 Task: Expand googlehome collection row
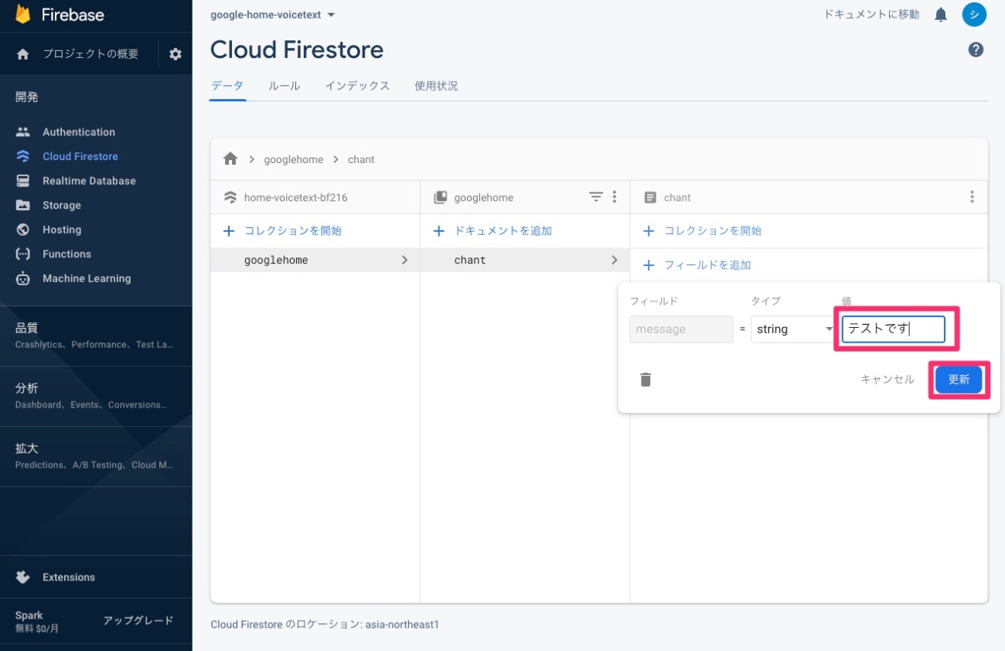[x=315, y=260]
